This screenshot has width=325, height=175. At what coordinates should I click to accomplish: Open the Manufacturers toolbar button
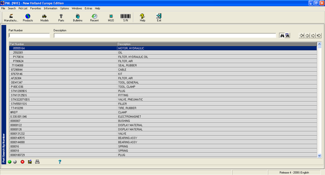tap(11, 18)
